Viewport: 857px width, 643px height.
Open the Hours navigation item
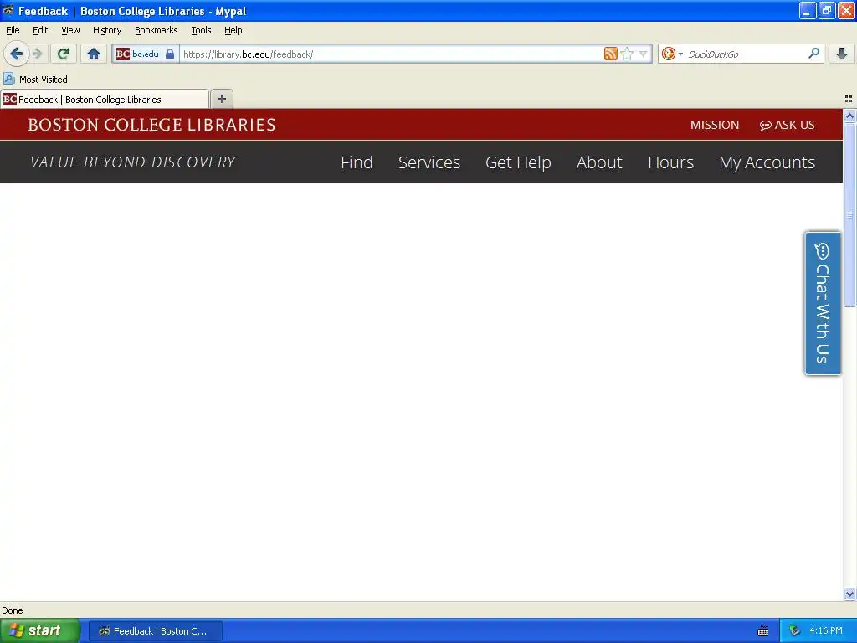tap(670, 162)
